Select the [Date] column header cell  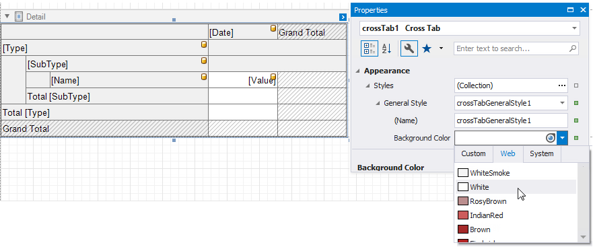(243, 32)
